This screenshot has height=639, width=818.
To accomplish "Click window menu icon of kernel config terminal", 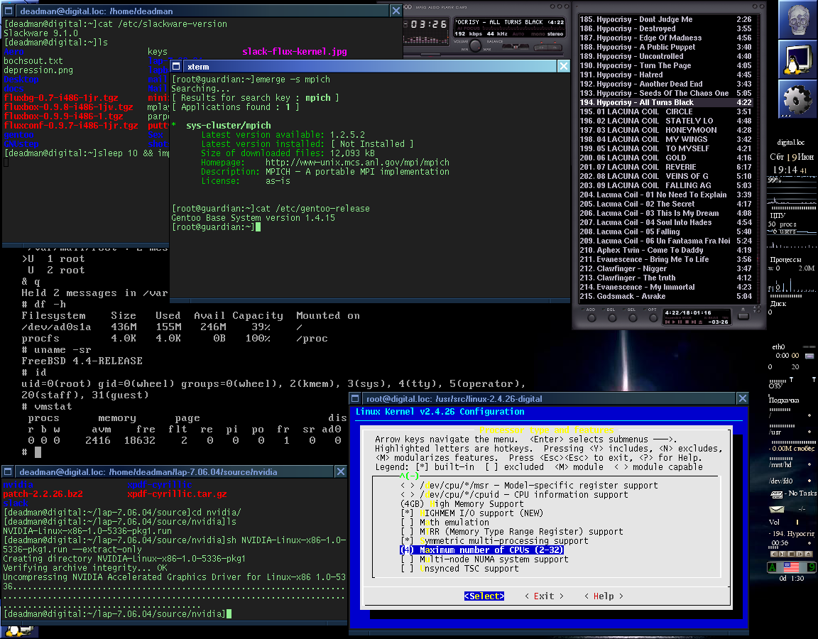I will 355,398.
